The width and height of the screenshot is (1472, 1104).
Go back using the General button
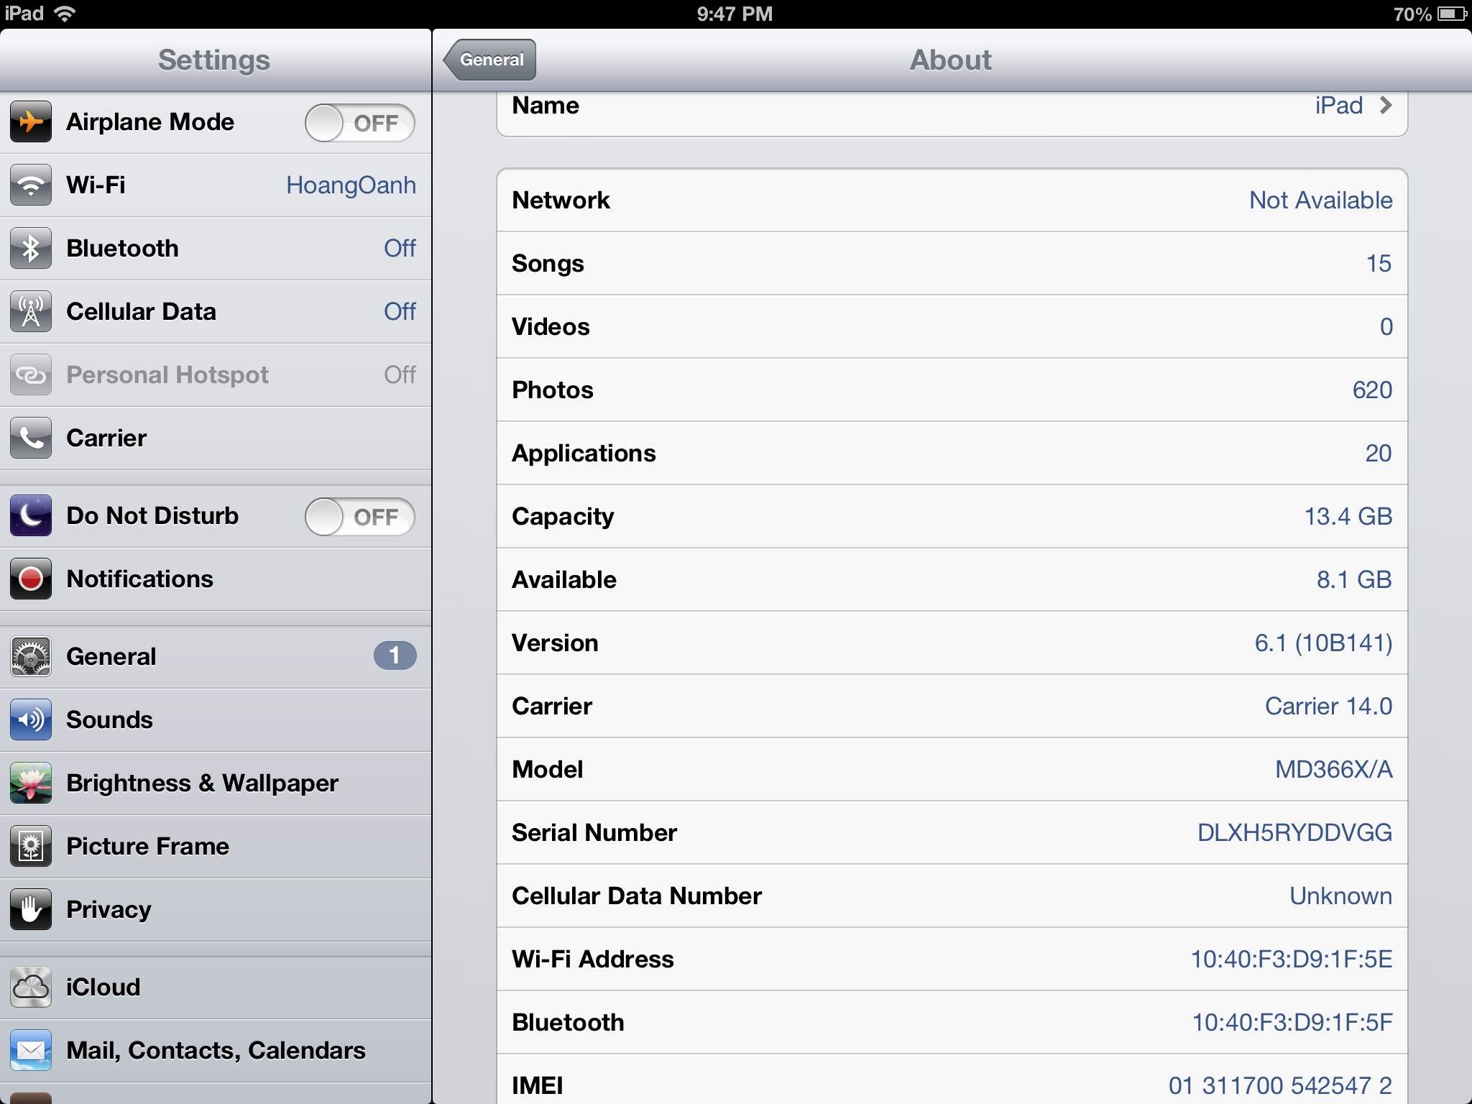(490, 60)
